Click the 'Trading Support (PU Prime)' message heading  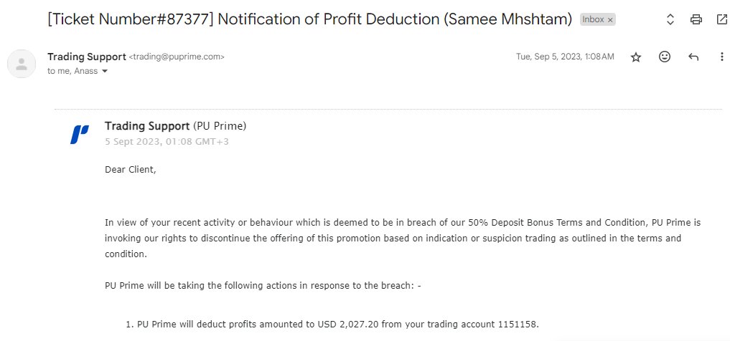[175, 126]
